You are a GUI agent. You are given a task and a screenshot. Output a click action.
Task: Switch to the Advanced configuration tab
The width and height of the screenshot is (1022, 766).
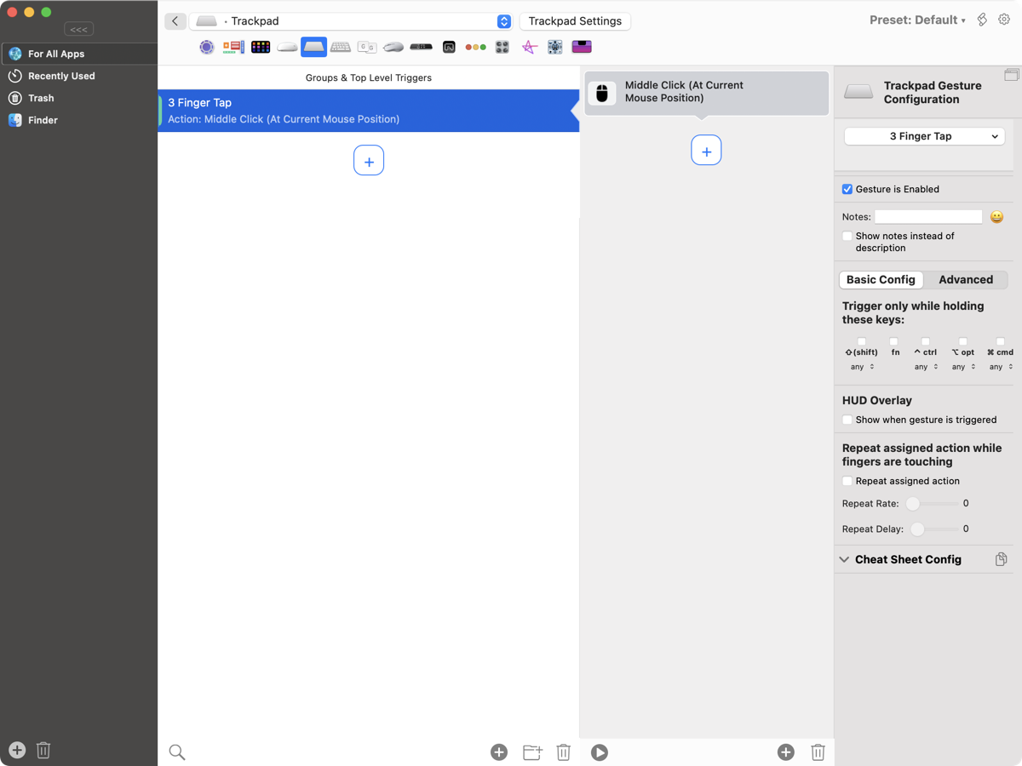pos(966,279)
